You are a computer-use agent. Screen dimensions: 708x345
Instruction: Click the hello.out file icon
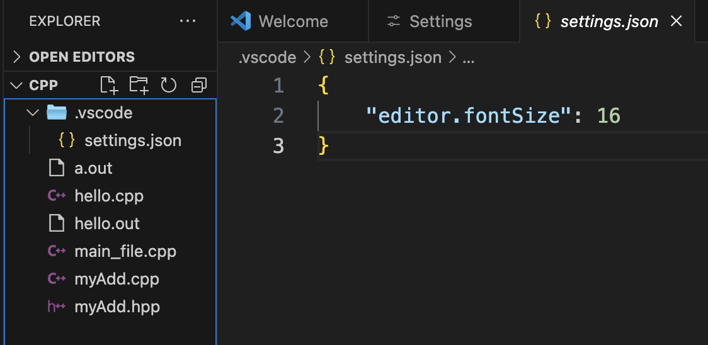[57, 223]
